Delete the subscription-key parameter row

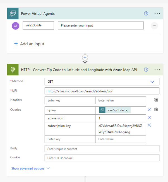pos(149,125)
